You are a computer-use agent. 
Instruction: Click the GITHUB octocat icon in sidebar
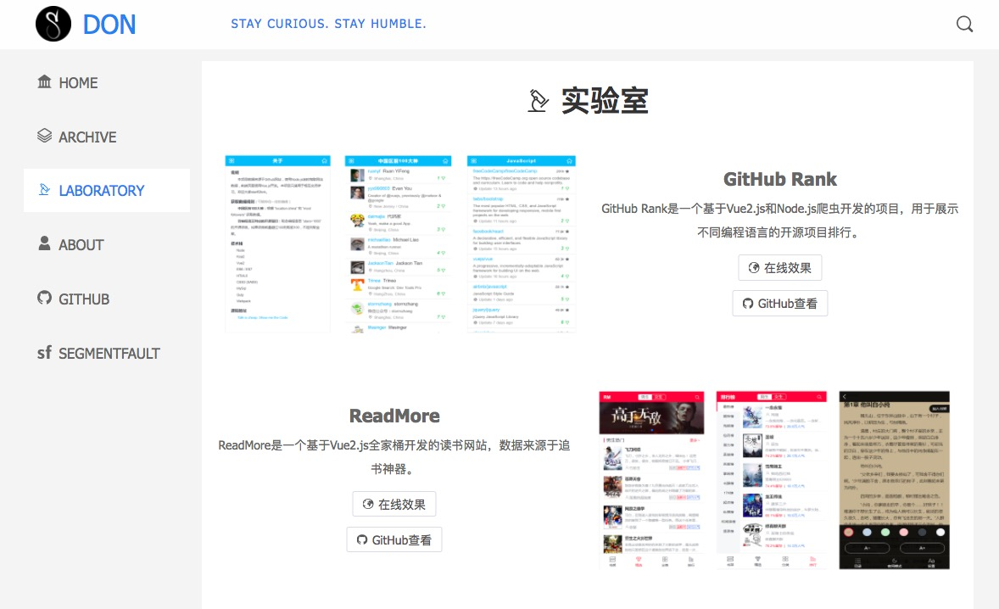tap(45, 298)
